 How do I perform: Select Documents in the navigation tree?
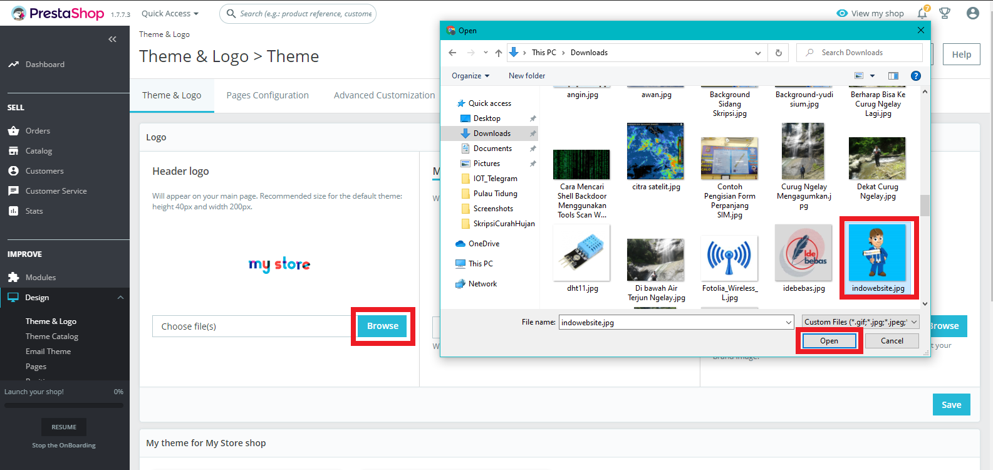pyautogui.click(x=492, y=149)
